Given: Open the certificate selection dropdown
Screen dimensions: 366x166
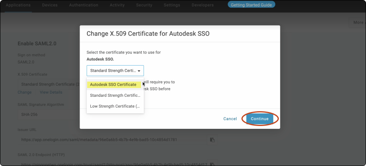Looking at the screenshot, I should pyautogui.click(x=115, y=71).
